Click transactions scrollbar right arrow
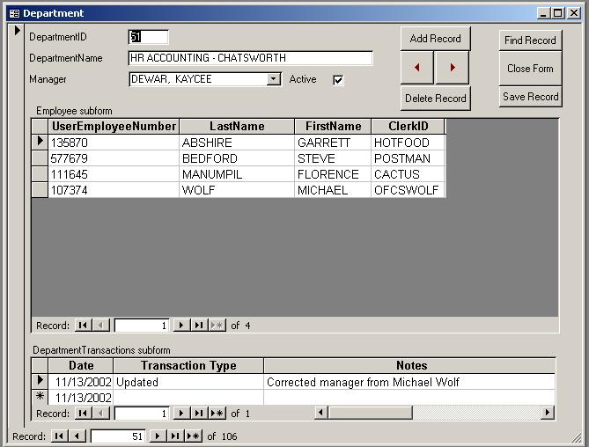Image resolution: width=589 pixels, height=447 pixels. 548,413
